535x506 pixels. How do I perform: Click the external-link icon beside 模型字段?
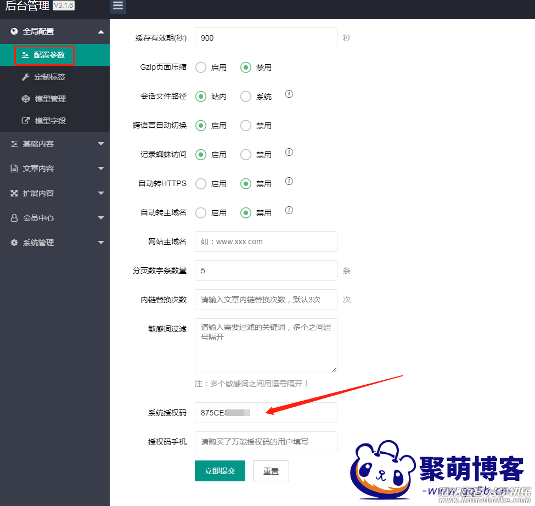(x=26, y=120)
